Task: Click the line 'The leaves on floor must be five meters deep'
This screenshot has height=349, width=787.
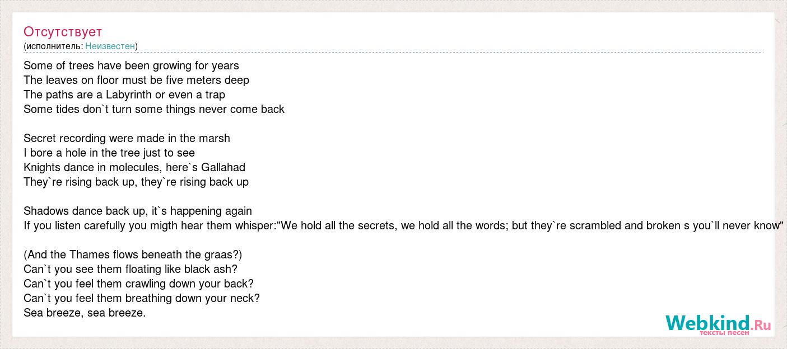Action: [136, 80]
